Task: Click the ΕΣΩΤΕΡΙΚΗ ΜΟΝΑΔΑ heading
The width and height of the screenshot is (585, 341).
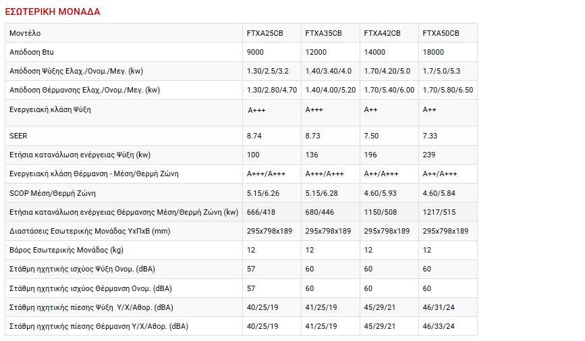Action: coord(53,11)
